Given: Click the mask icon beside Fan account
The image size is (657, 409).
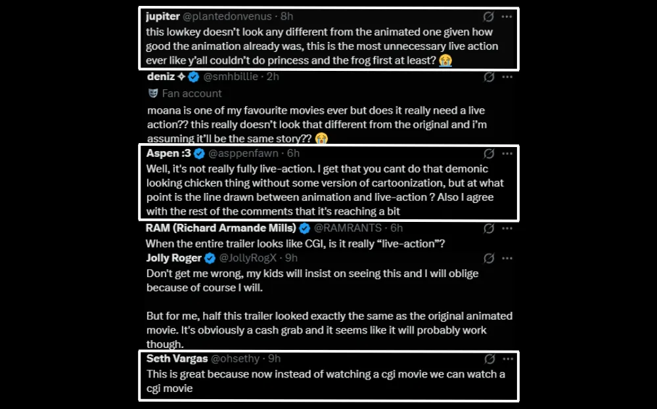Looking at the screenshot, I should (153, 93).
